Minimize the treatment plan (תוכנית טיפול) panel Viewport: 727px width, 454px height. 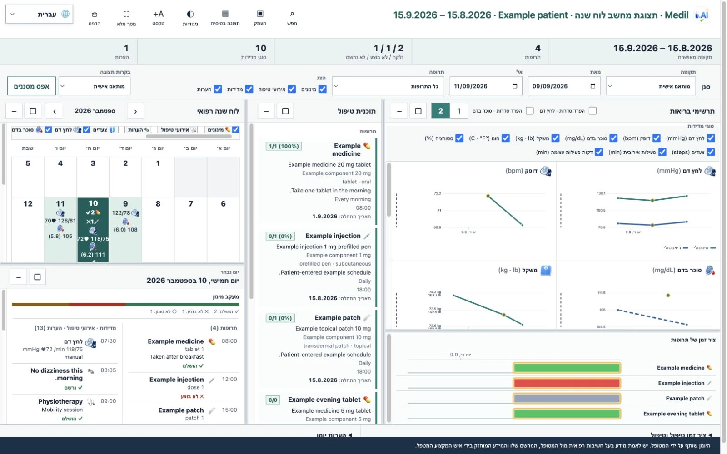266,111
